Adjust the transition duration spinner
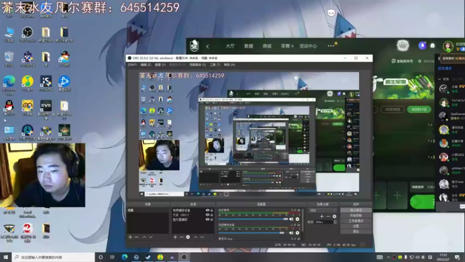Image resolution: width=465 pixels, height=262 pixels. [335, 222]
